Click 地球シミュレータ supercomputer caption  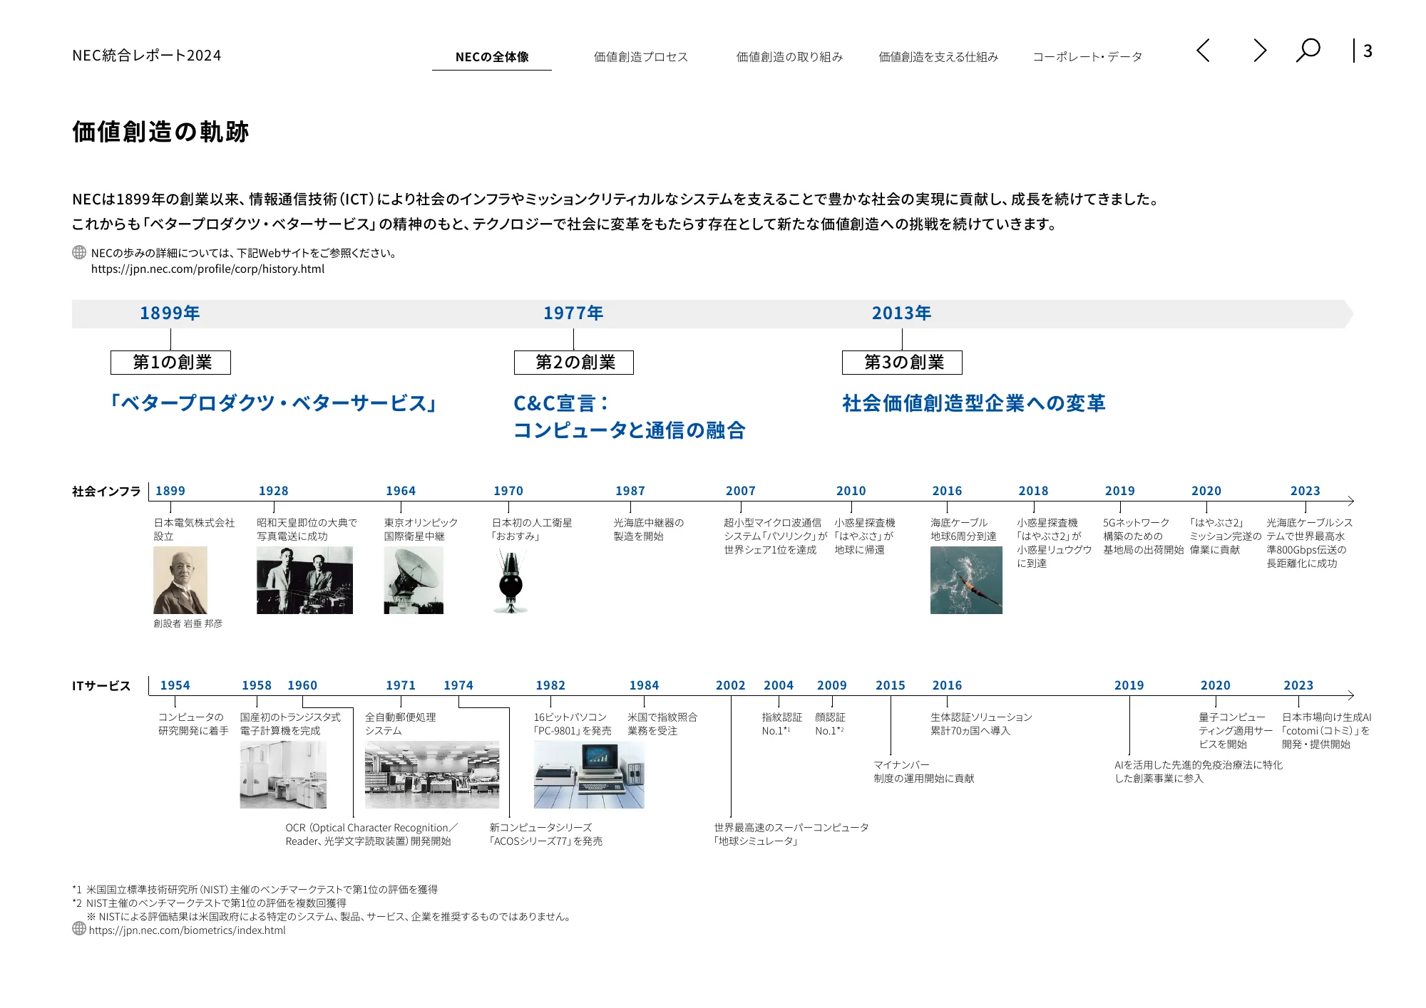pos(791,834)
